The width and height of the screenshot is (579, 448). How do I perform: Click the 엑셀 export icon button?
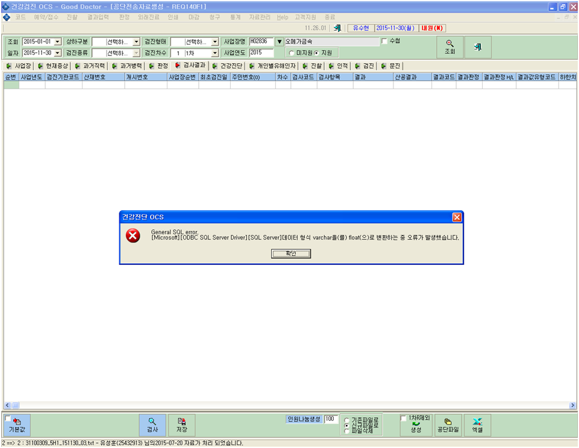477,425
